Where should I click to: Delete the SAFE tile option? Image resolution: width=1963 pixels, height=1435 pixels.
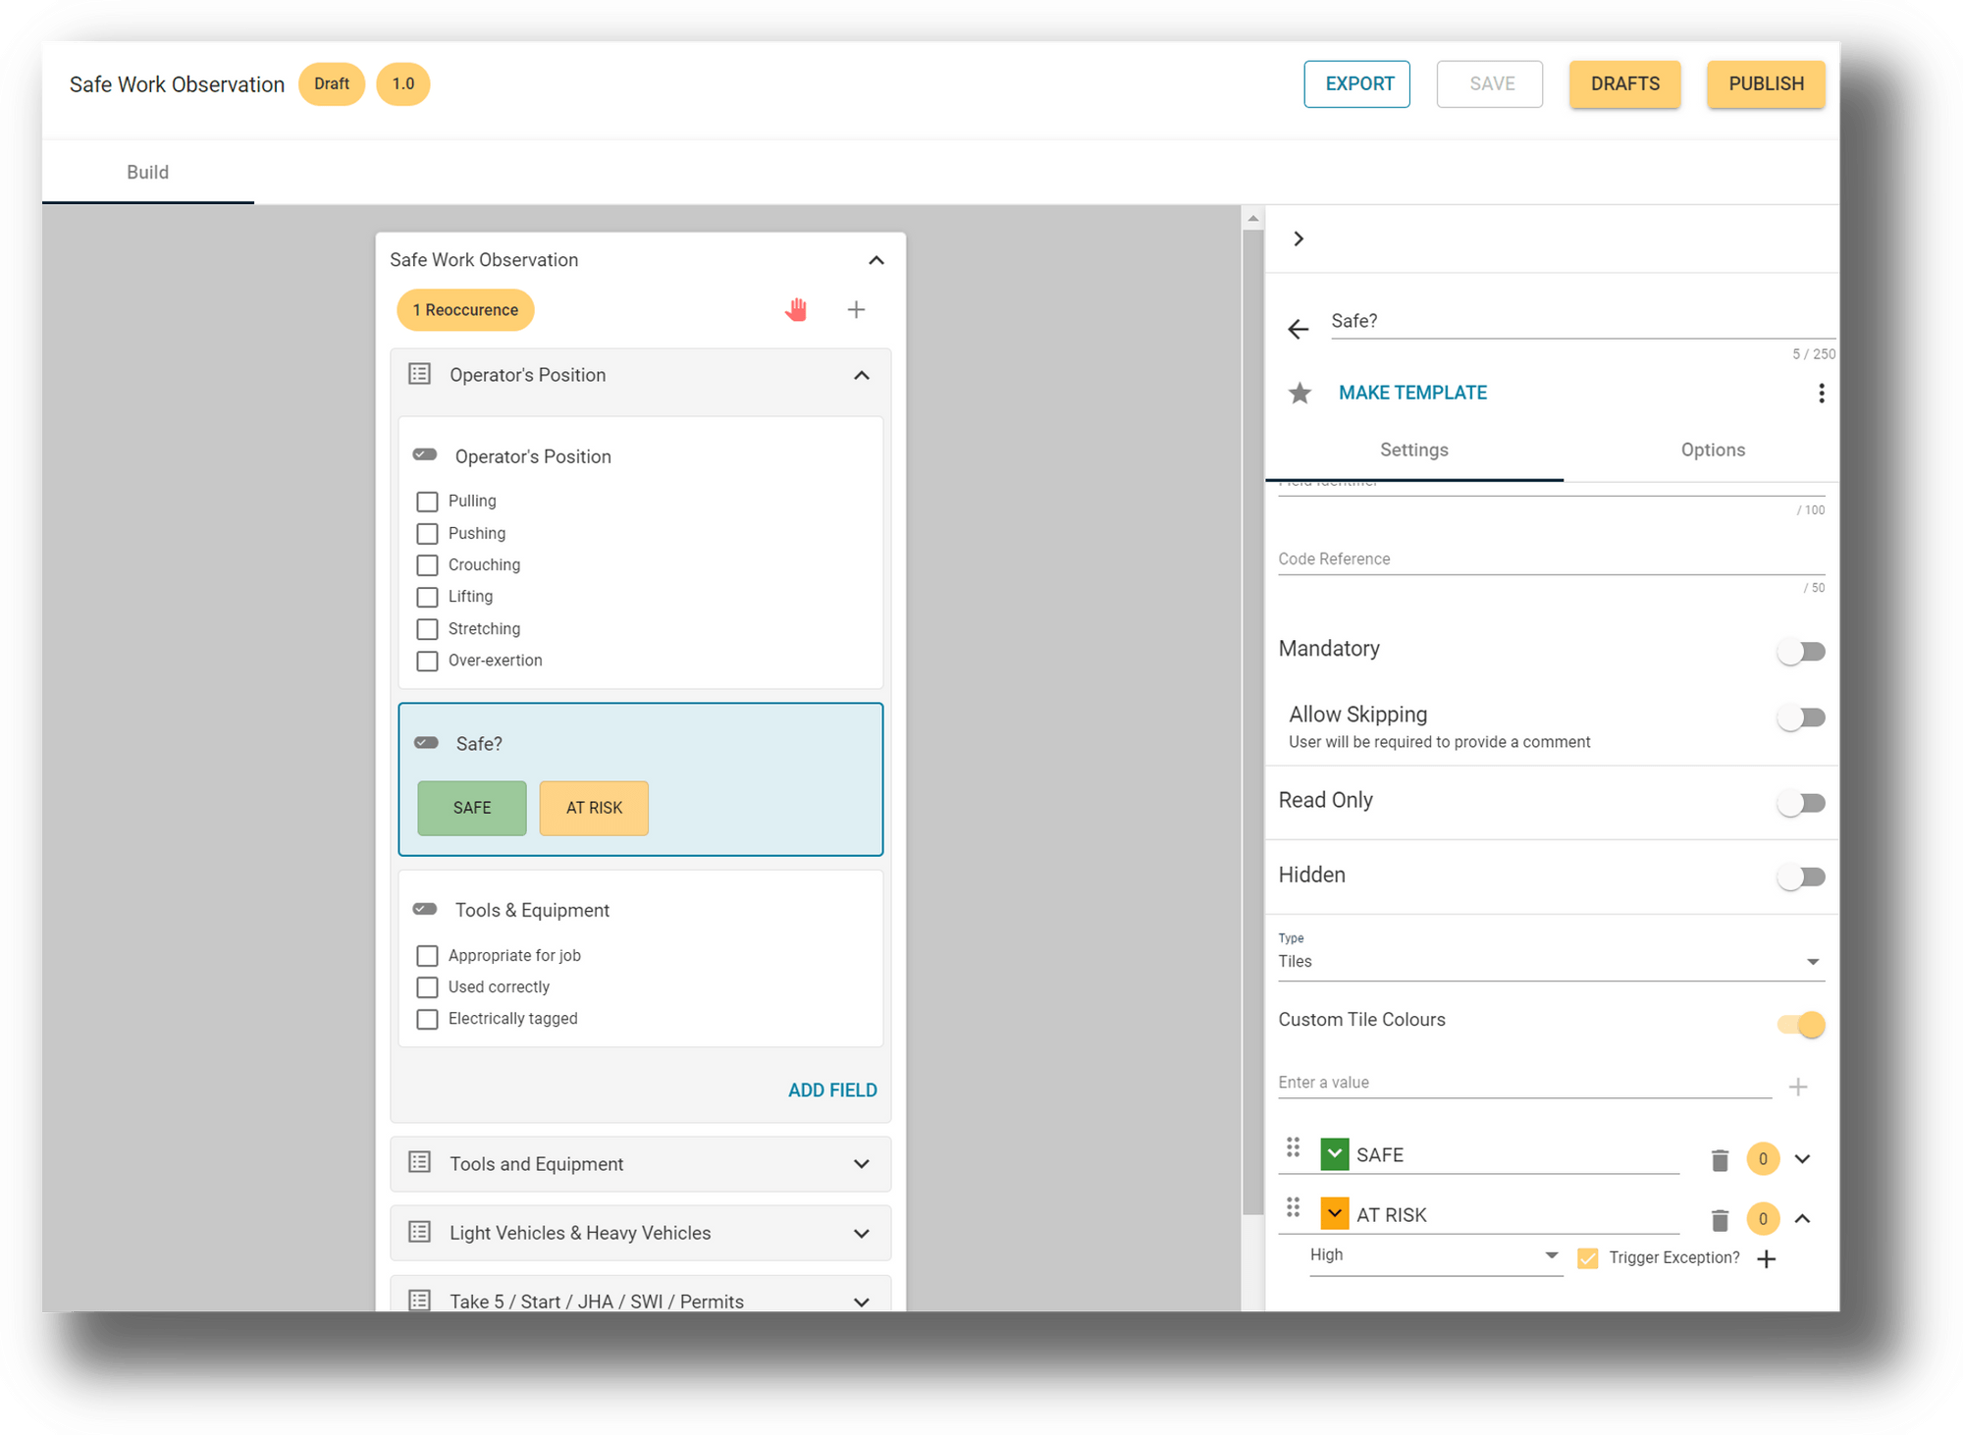tap(1720, 1160)
